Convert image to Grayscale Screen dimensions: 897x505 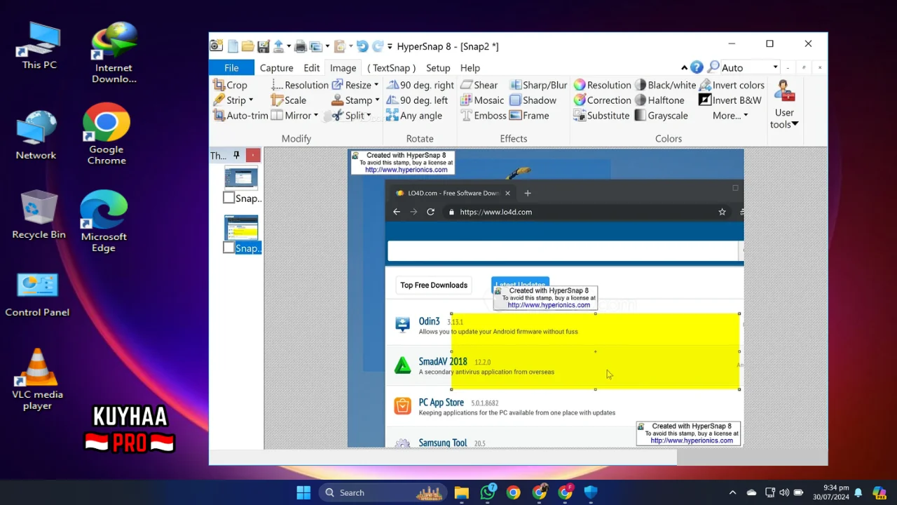(662, 116)
